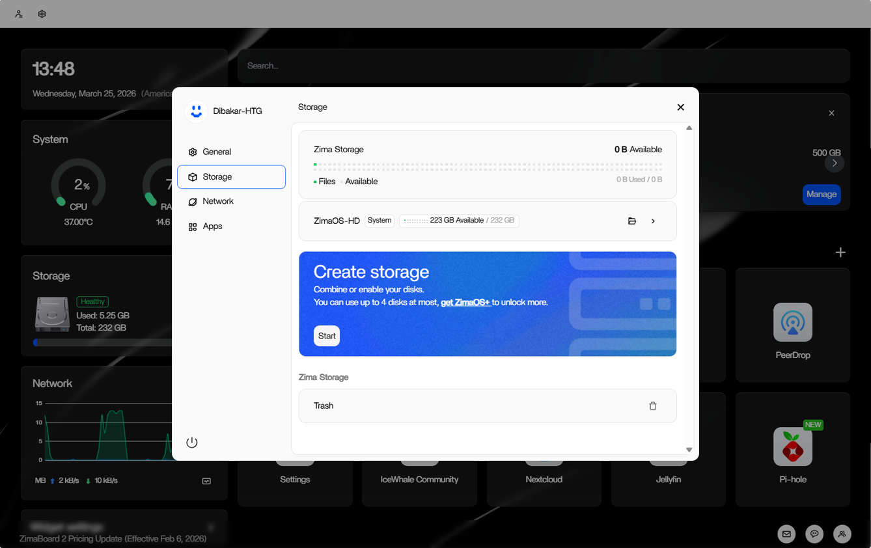
Task: Click the 0 B Available storage value
Action: [x=638, y=150]
